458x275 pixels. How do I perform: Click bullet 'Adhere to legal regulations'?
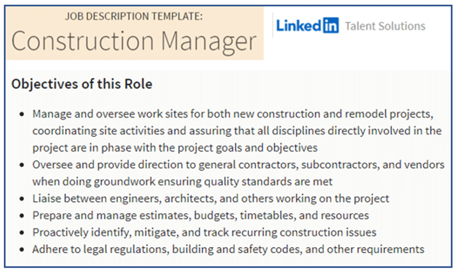(x=228, y=249)
